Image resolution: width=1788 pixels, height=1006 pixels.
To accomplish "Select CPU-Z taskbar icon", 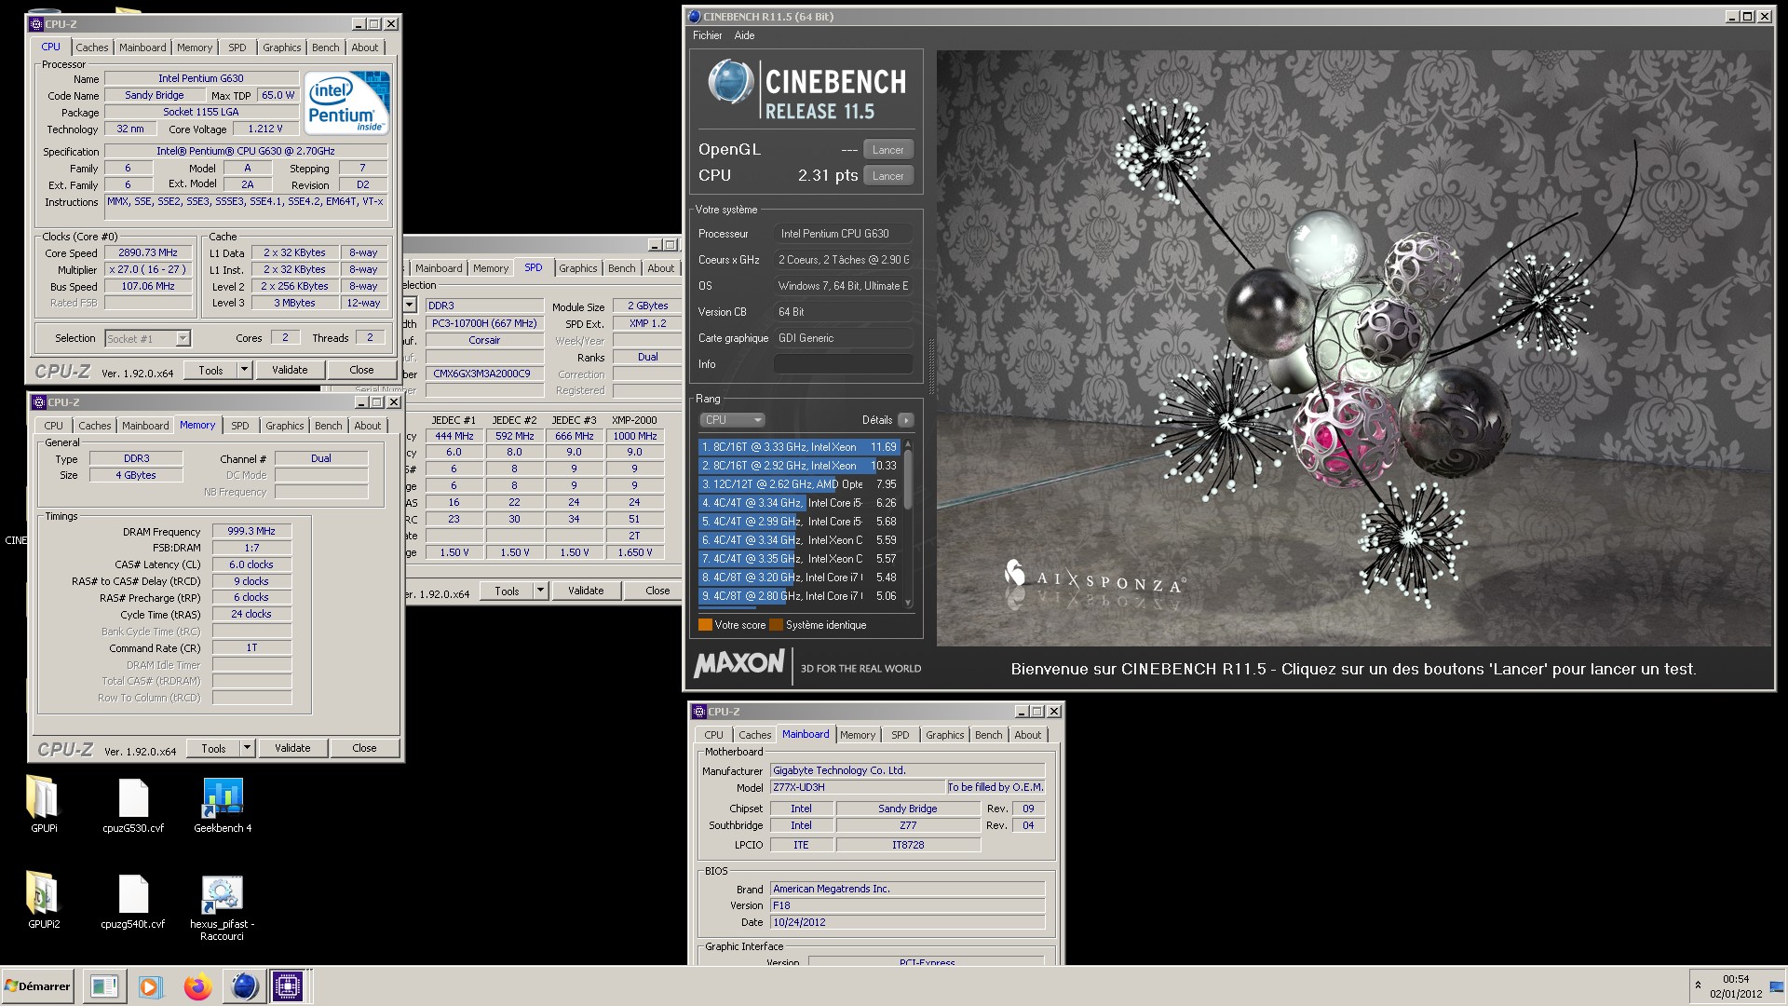I will click(288, 986).
